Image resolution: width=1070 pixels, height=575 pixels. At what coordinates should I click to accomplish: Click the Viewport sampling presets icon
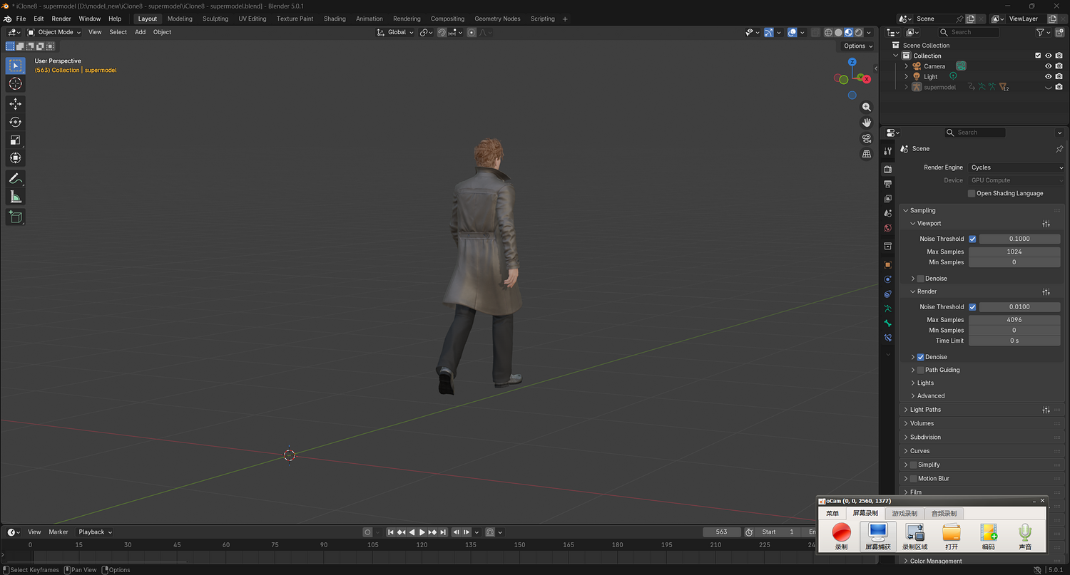(x=1046, y=224)
